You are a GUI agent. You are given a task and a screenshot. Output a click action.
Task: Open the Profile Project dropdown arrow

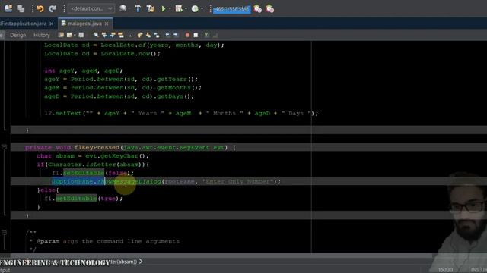pyautogui.click(x=202, y=8)
